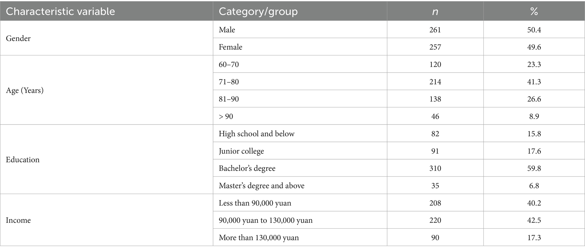
Task: Select the 'Junior college' cell
Action: coord(241,151)
